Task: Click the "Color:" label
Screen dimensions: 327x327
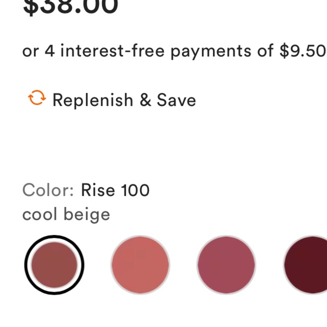Action: (x=48, y=190)
